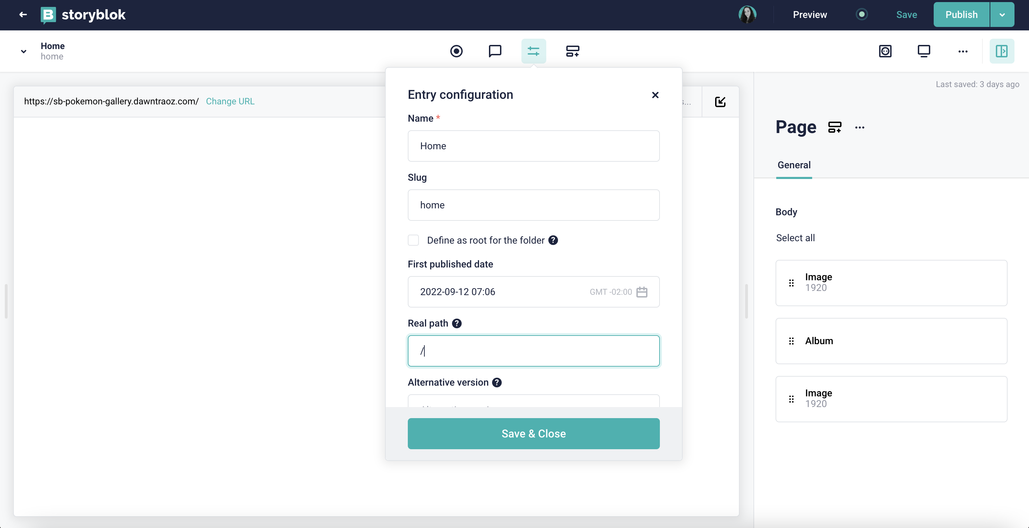
Task: Toggle the right sidebar panel icon
Action: pyautogui.click(x=1001, y=51)
